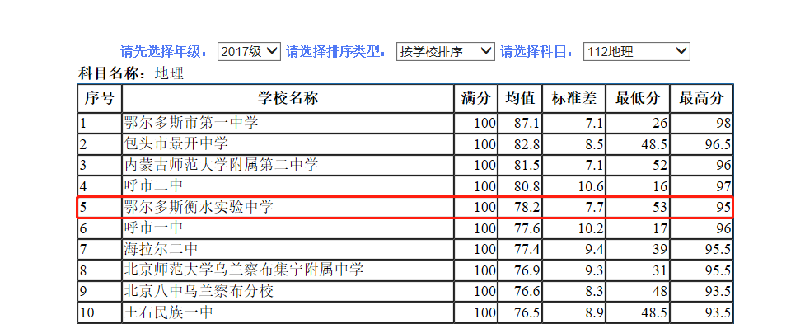This screenshot has height=324, width=805.
Task: Click the mean value 80.8
Action: point(527,187)
